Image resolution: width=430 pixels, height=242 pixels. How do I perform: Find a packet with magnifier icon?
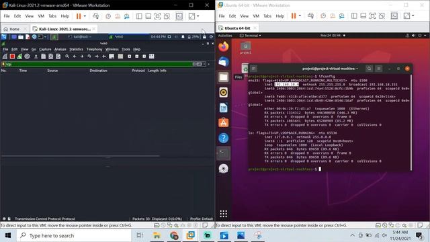tap(67, 56)
